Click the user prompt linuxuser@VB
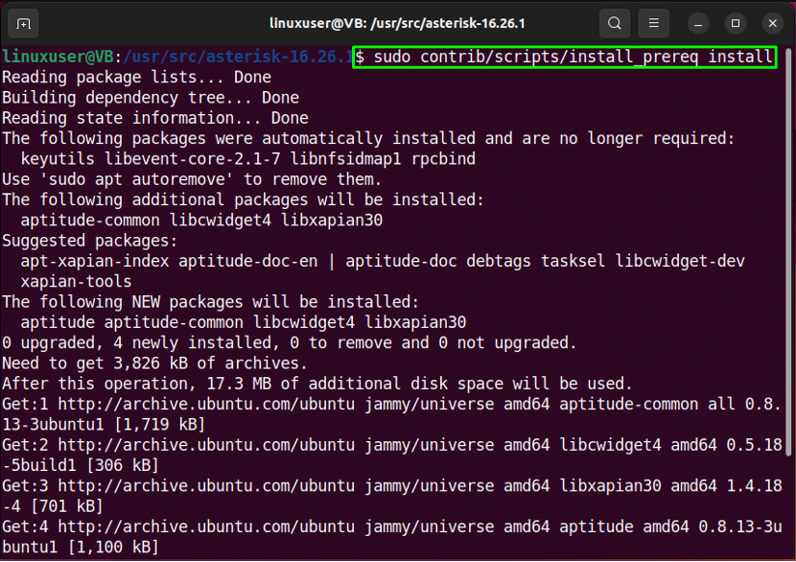796x562 pixels. click(58, 57)
